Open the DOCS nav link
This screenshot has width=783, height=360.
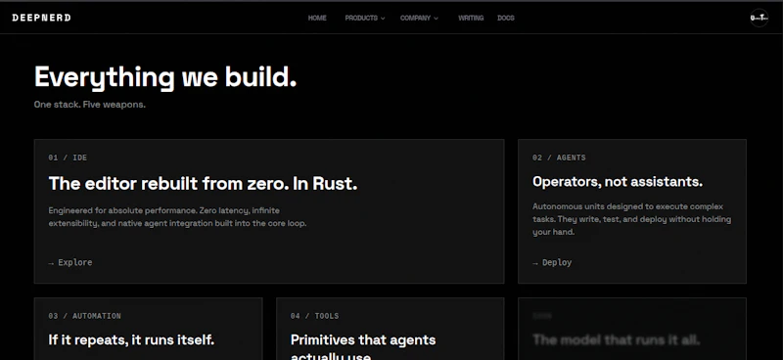point(506,18)
